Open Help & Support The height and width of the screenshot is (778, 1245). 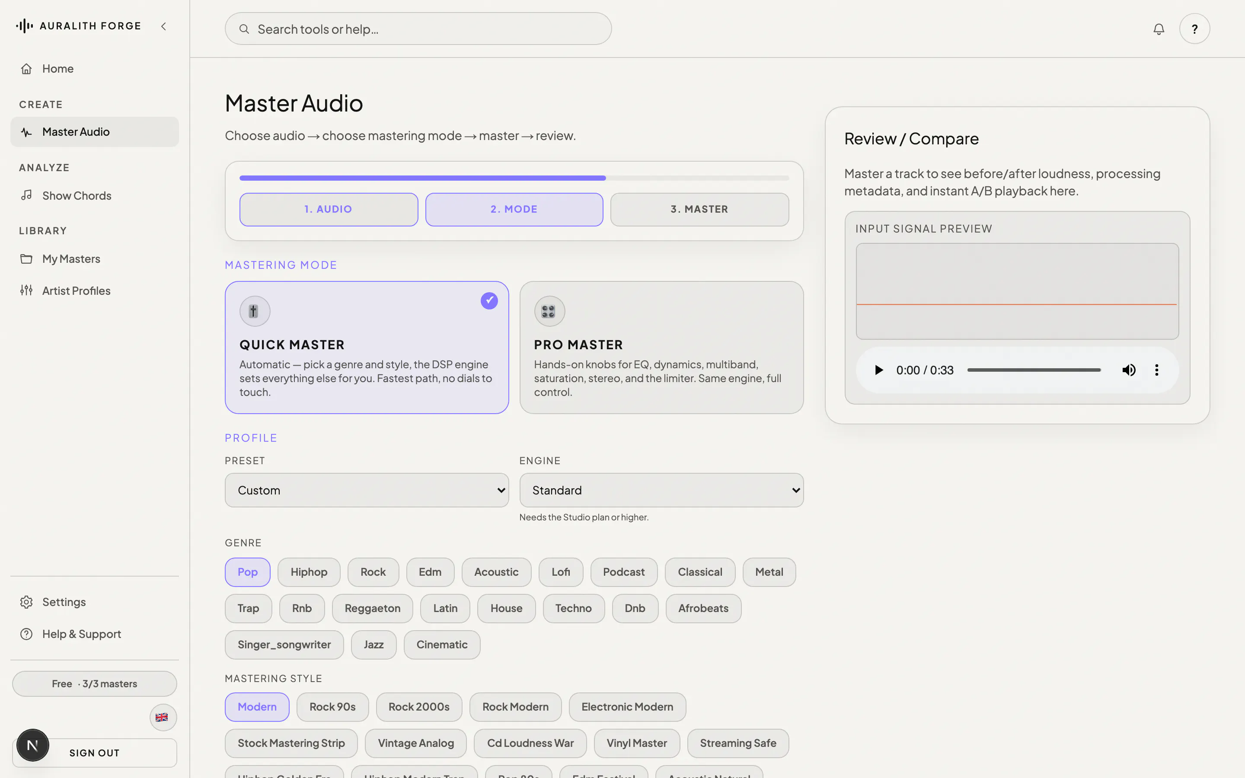coord(95,634)
